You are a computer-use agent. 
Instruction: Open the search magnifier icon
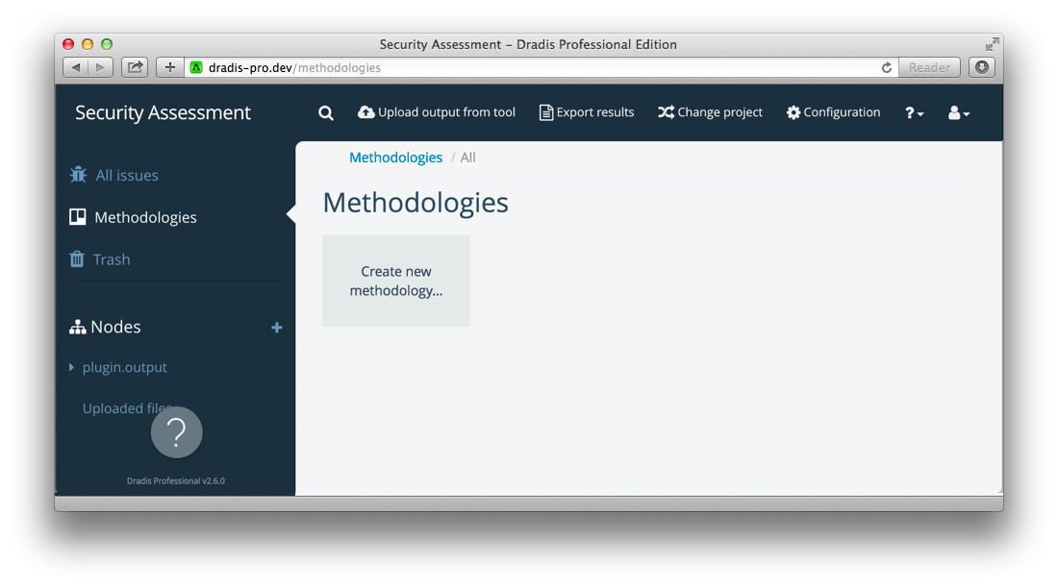point(325,112)
